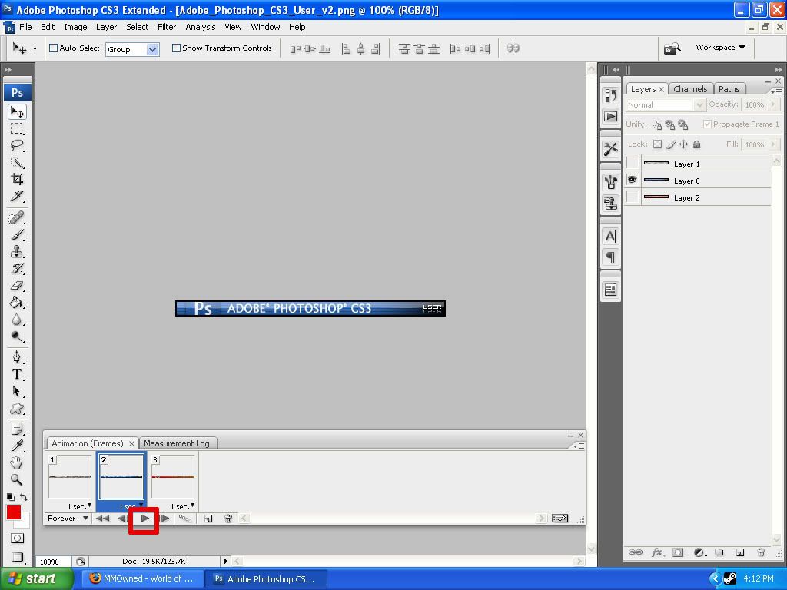Select the Pen tool
The height and width of the screenshot is (590, 787).
coord(17,357)
